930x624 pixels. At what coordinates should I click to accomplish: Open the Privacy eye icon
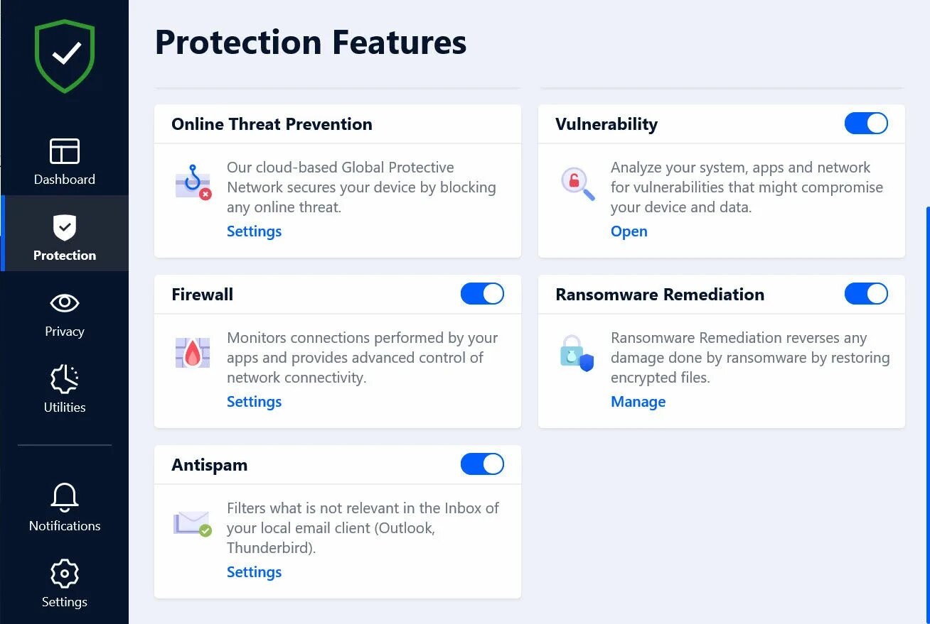65,303
